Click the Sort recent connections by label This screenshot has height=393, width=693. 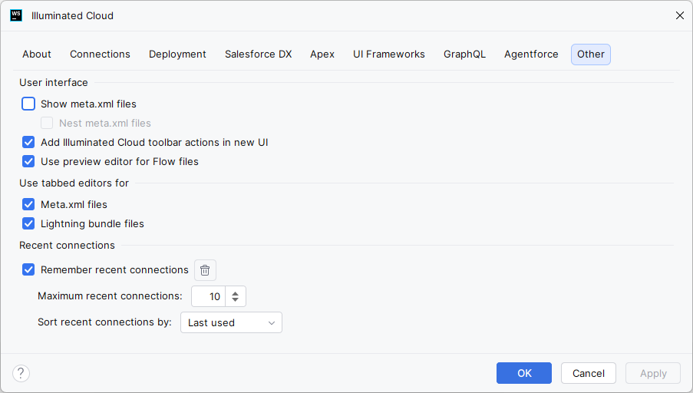(x=104, y=322)
